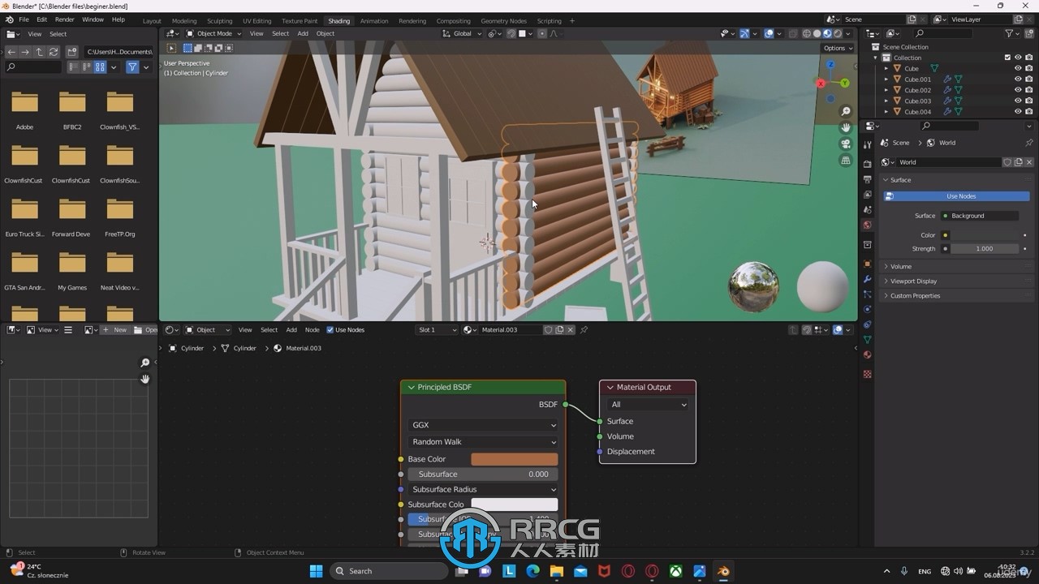Go back in file browser history
Image resolution: width=1039 pixels, height=584 pixels.
[x=11, y=52]
